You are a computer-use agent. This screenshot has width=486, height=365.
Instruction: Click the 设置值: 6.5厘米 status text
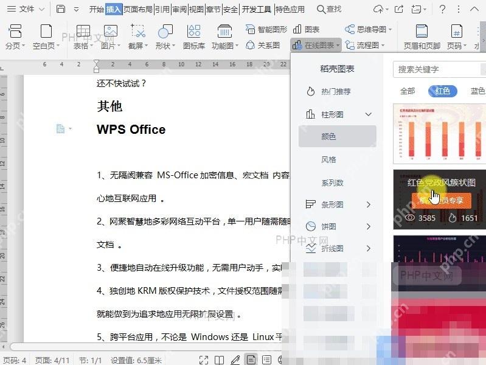pyautogui.click(x=136, y=360)
